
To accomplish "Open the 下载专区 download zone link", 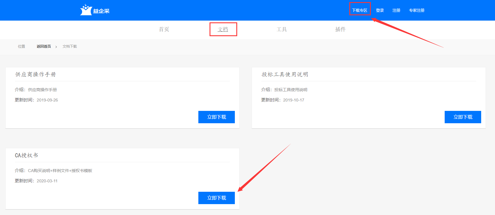I will coord(360,10).
